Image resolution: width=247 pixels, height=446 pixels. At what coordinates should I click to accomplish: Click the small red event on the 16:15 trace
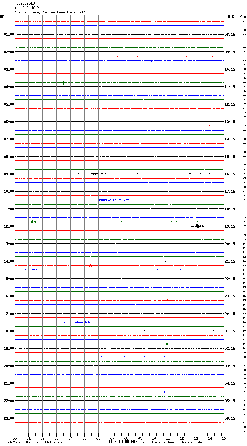(x=167, y=300)
